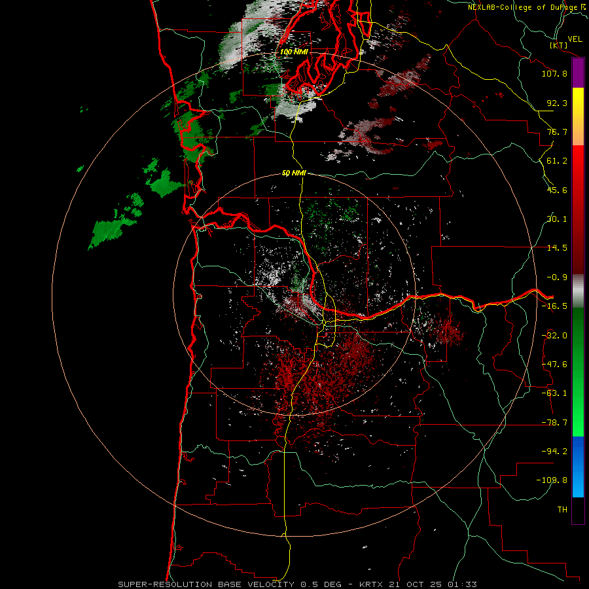The width and height of the screenshot is (589, 589).
Task: Pick the red segment of velocity color bar
Action: pyautogui.click(x=578, y=209)
